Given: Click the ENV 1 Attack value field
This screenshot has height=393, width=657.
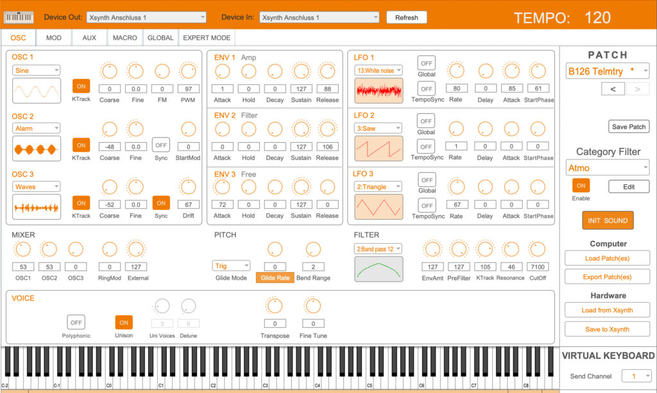Looking at the screenshot, I should click(x=222, y=89).
